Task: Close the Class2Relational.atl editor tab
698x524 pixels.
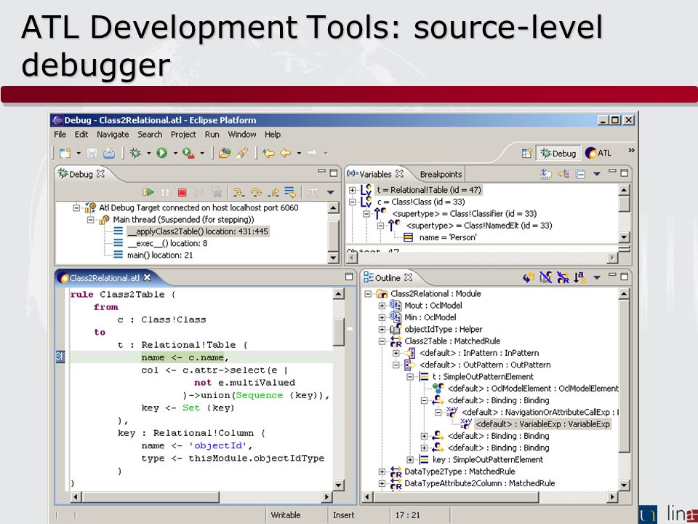Action: [x=148, y=277]
